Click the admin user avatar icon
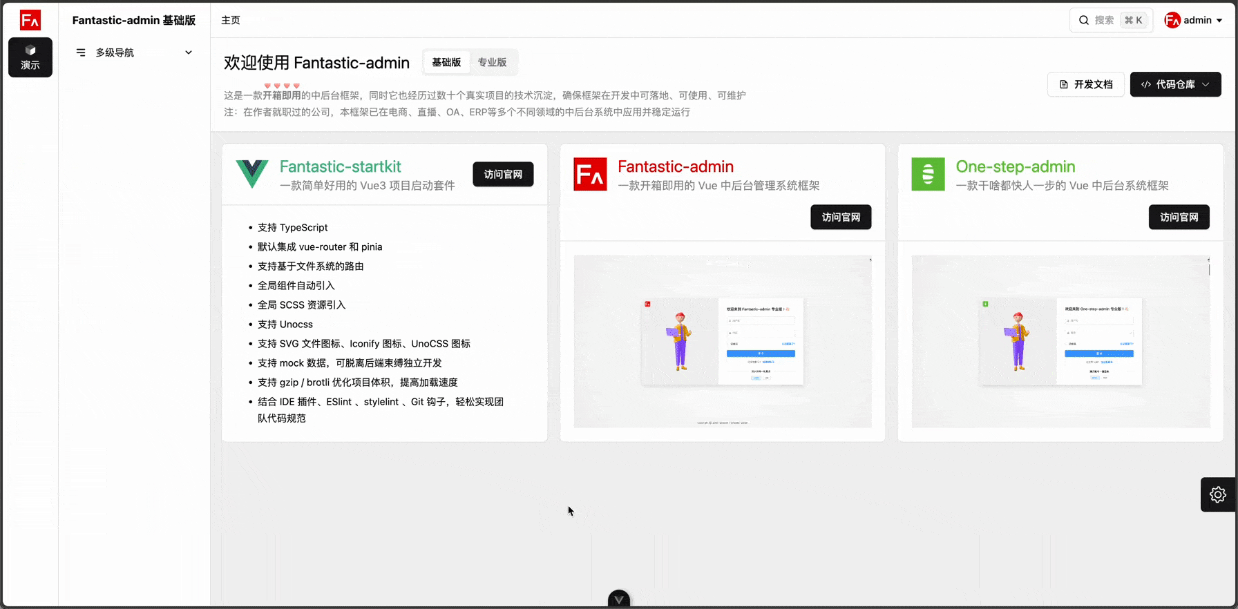Screen dimensions: 1238x609 [x=1172, y=20]
